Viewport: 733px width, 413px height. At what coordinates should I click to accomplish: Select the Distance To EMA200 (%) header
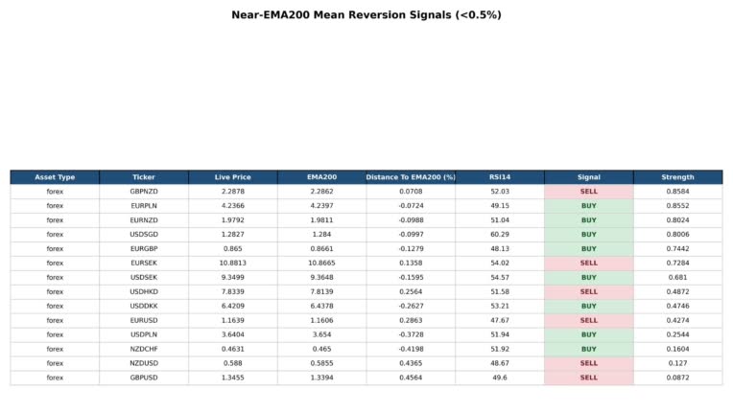click(x=411, y=177)
